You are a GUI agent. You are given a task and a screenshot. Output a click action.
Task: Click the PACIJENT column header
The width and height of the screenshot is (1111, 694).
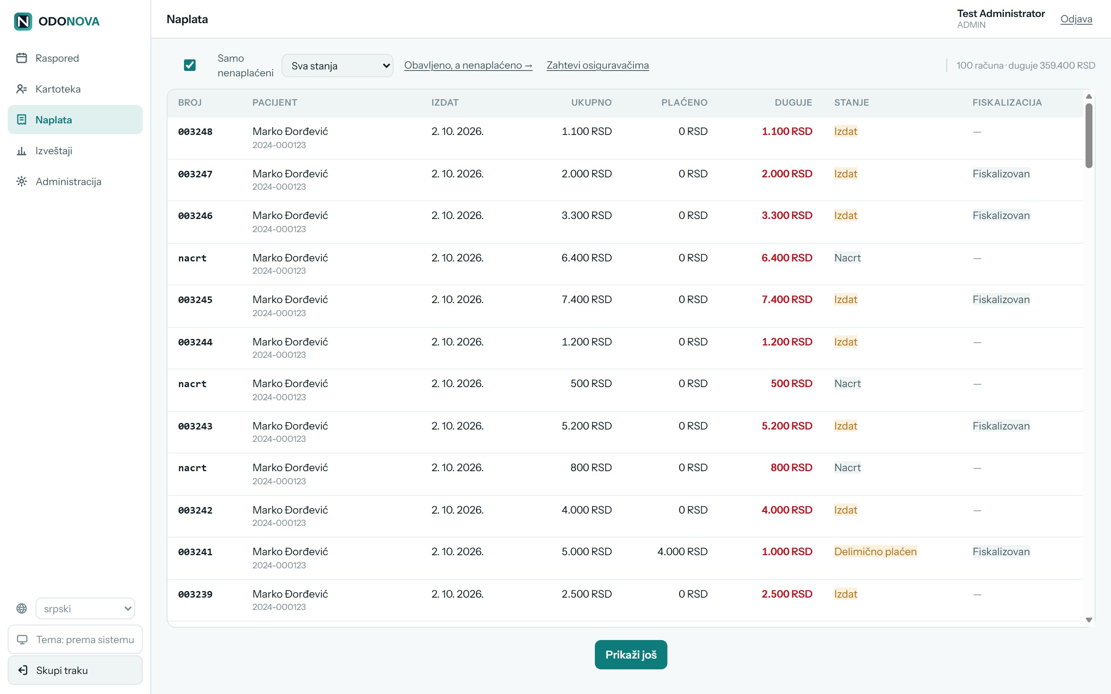pyautogui.click(x=275, y=102)
